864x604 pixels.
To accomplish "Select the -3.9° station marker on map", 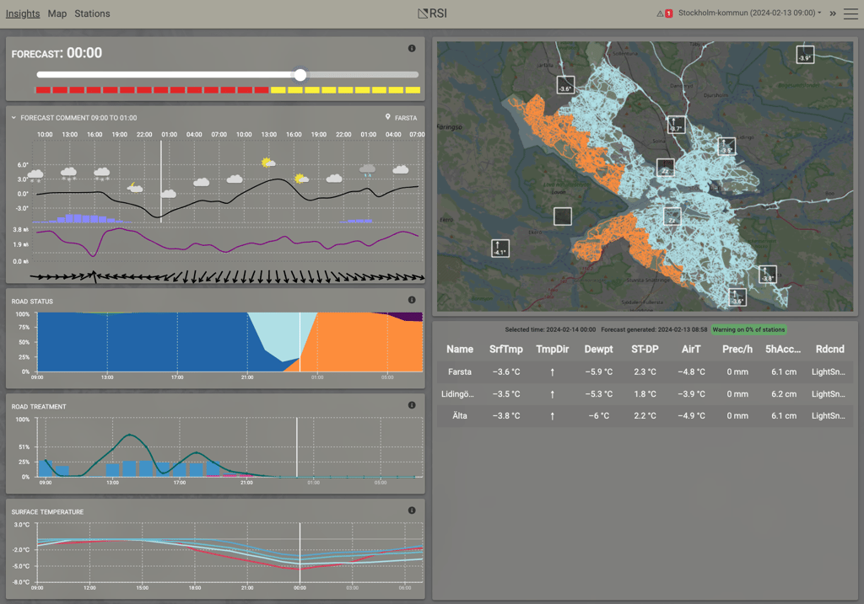I will coord(805,55).
